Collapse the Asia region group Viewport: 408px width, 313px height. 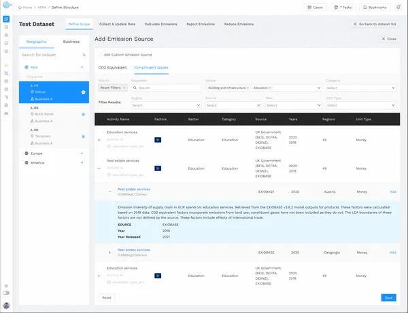[82, 68]
